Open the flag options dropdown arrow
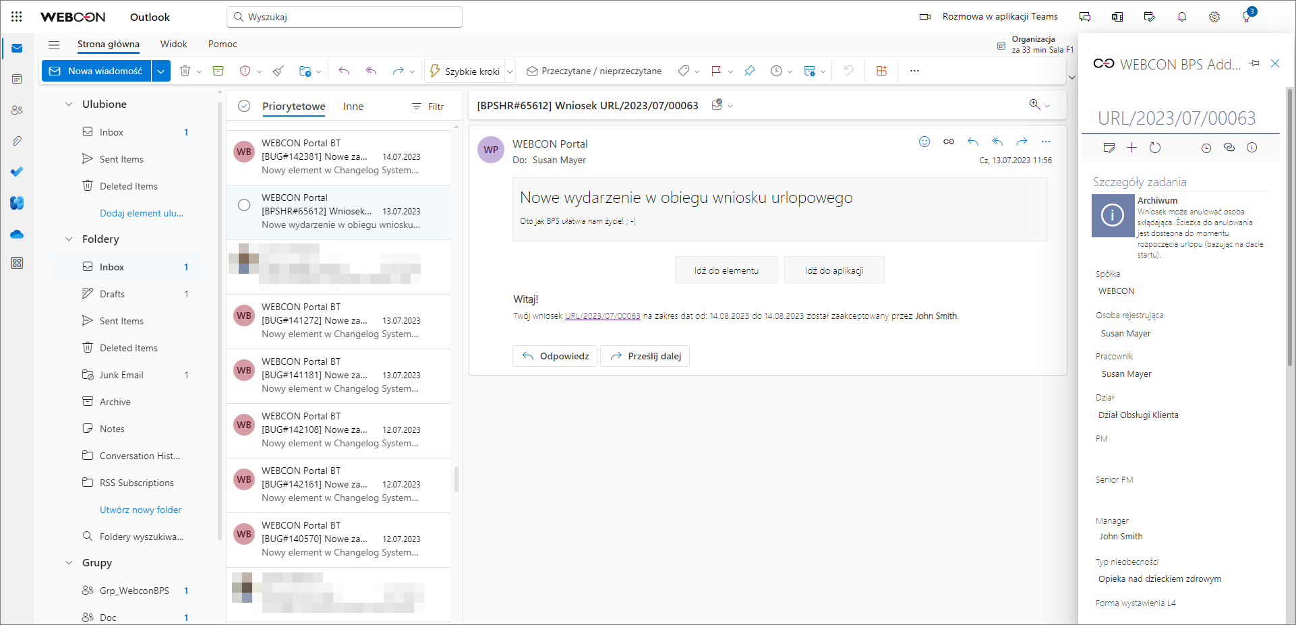This screenshot has width=1296, height=625. [730, 71]
